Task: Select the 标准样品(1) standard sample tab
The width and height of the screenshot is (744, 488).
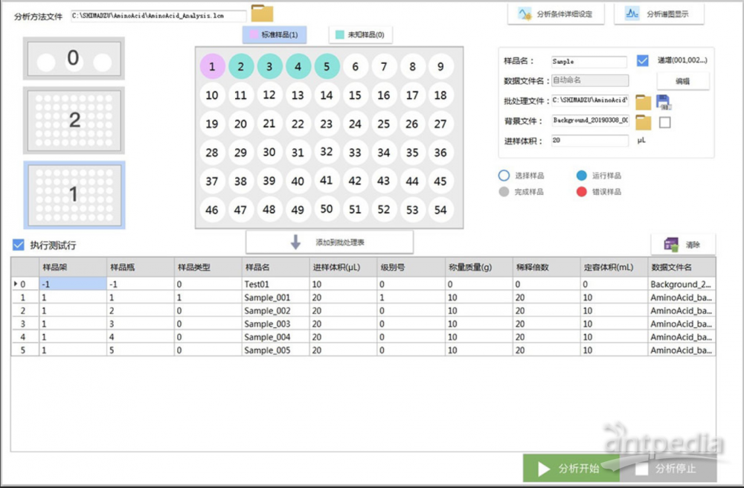Action: click(275, 35)
